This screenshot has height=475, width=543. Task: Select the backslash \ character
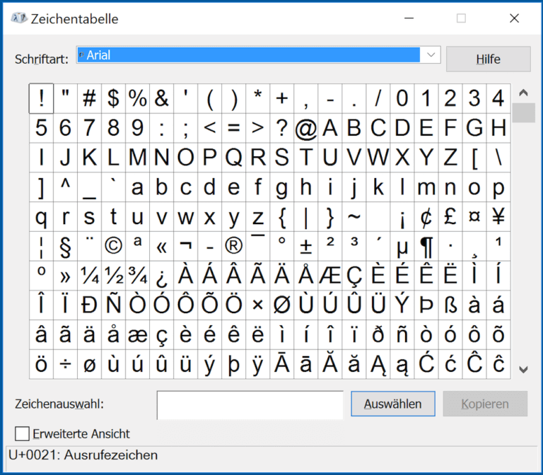(498, 158)
